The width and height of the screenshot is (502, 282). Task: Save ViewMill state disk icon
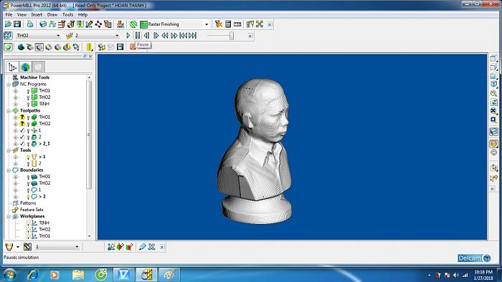pyautogui.click(x=120, y=47)
